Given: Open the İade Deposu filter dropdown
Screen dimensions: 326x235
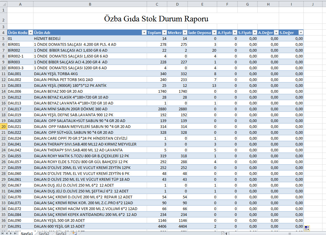Looking at the screenshot, I should point(214,33).
